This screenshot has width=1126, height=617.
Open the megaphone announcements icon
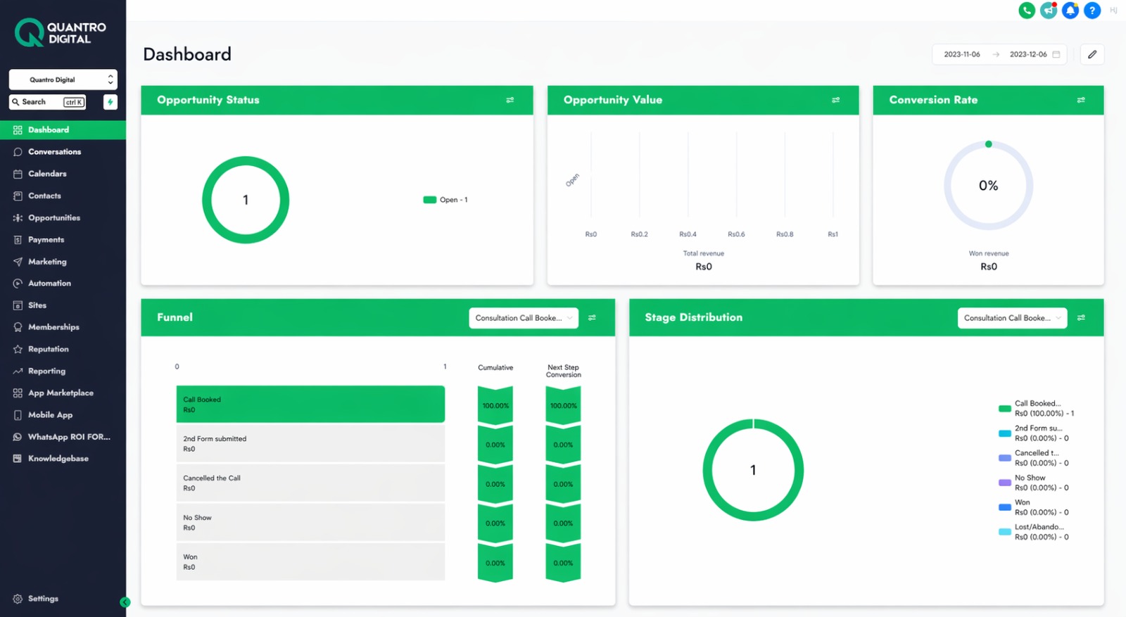(1049, 11)
